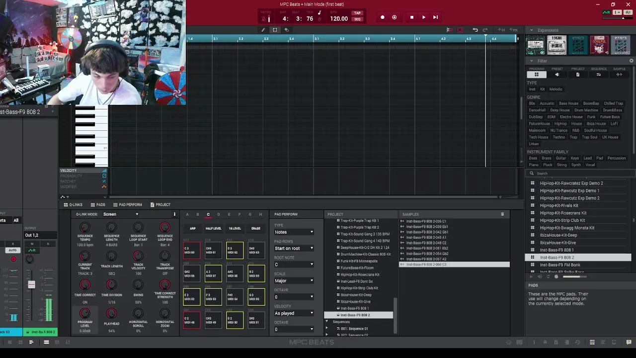Screen dimensions: 636x358
Task: Click the Q-Link info icon
Action: point(174,214)
